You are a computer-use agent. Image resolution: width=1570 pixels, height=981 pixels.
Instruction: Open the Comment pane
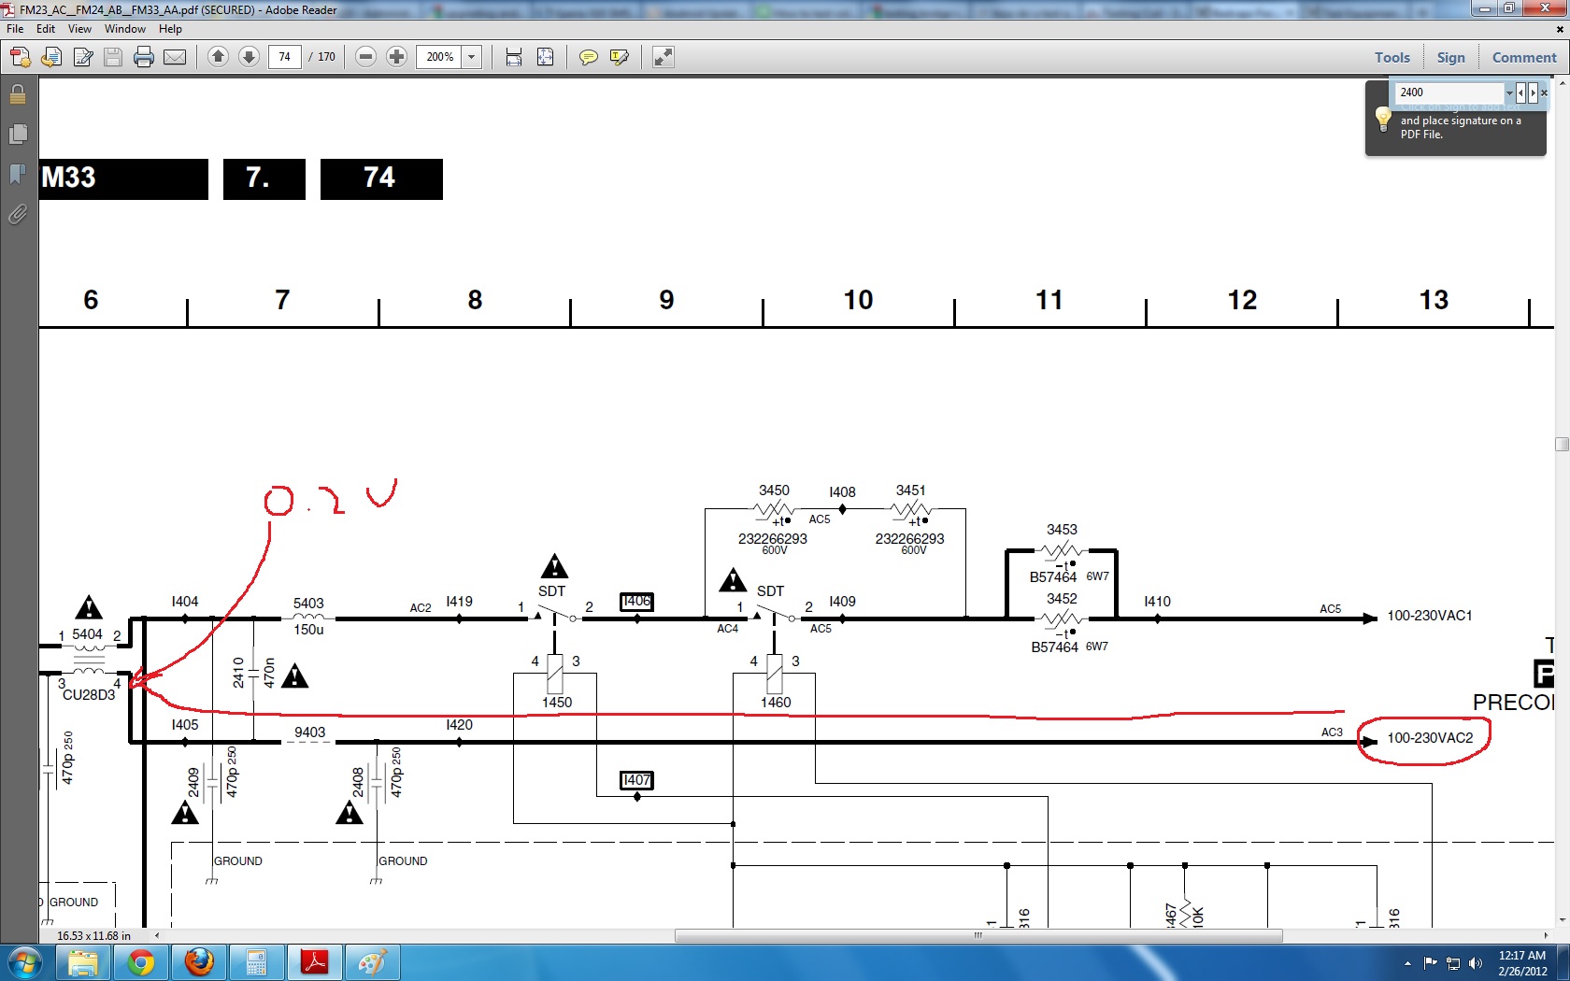pyautogui.click(x=1524, y=57)
